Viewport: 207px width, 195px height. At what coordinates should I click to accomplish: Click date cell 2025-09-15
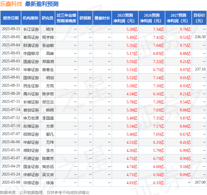(11, 29)
